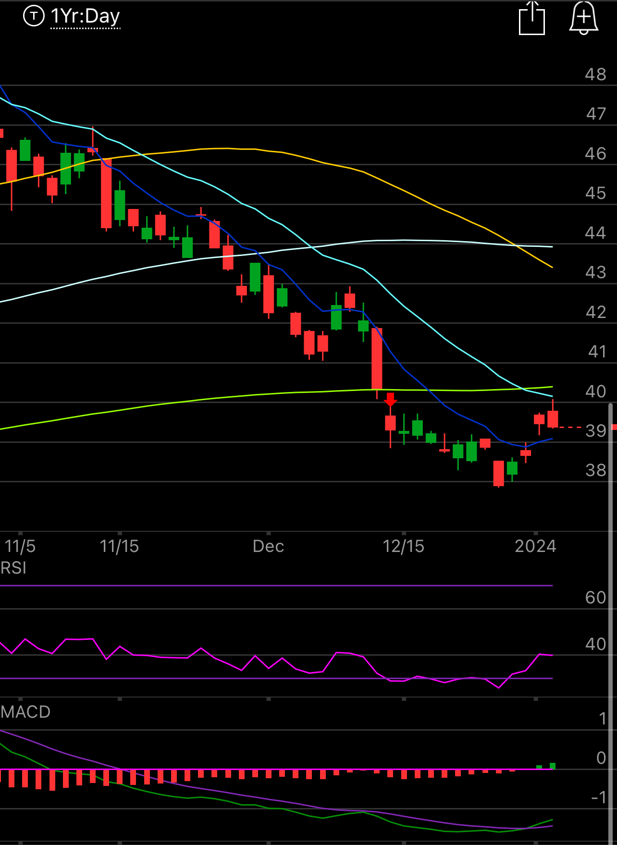Tap the RSI 40 level label
617x845 pixels.
[x=595, y=644]
